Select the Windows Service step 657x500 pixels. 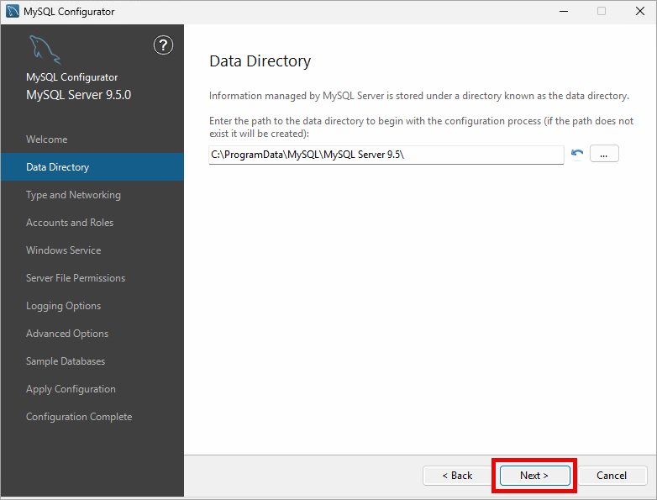(x=64, y=250)
